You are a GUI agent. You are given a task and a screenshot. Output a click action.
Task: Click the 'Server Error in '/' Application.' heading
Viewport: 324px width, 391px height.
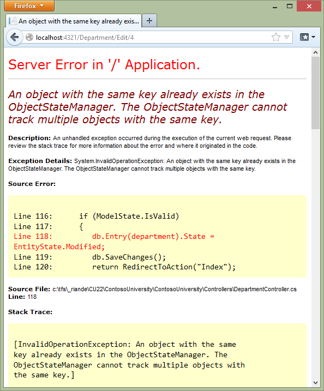pos(104,65)
